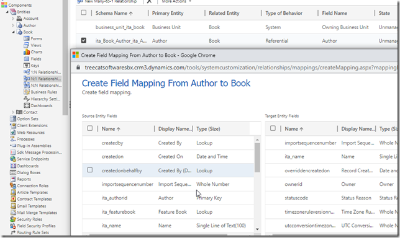Sort relationships by Schema Name column
This screenshot has height=238, width=400.
114,13
